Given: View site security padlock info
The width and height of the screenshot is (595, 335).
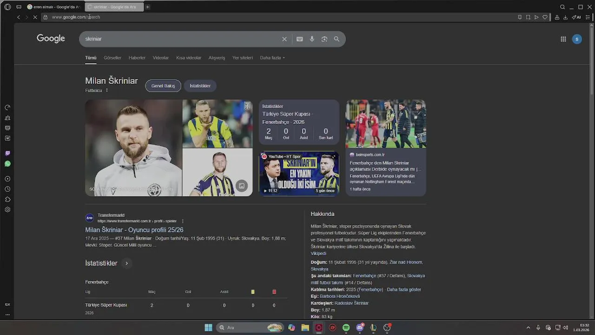Looking at the screenshot, I should pyautogui.click(x=45, y=17).
